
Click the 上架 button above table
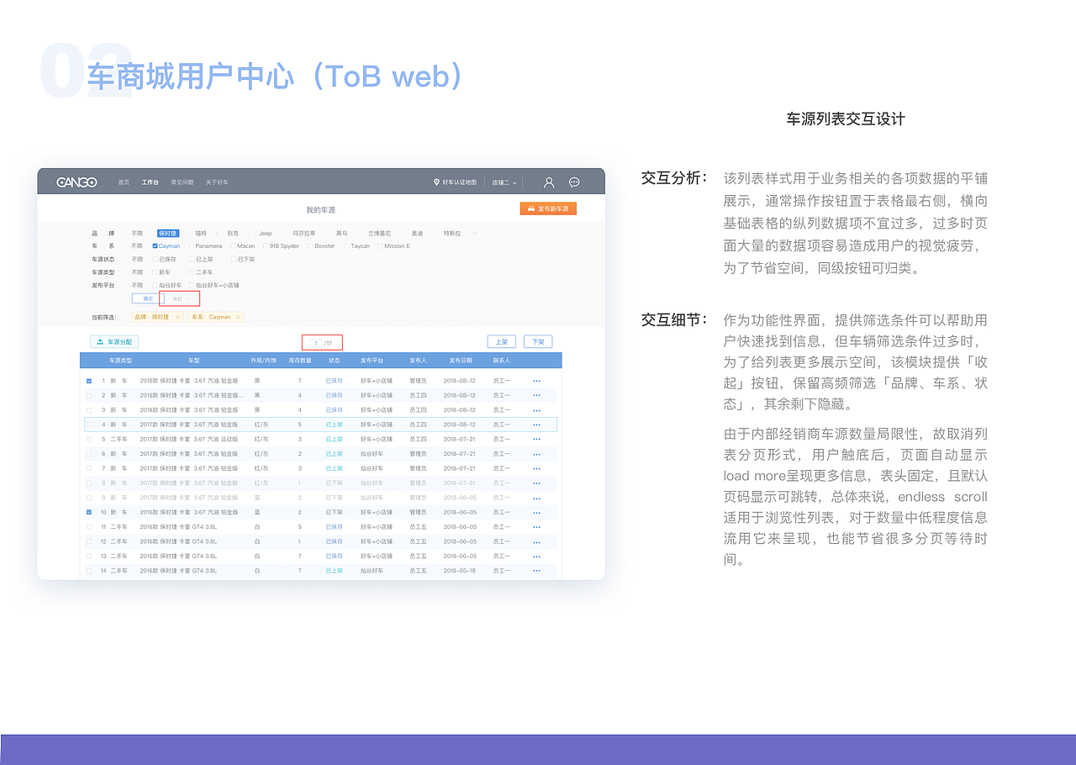tap(501, 341)
